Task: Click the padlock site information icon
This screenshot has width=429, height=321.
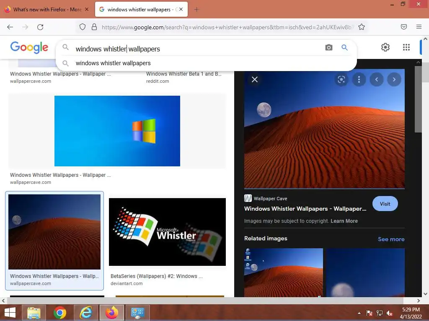Action: pos(94,27)
